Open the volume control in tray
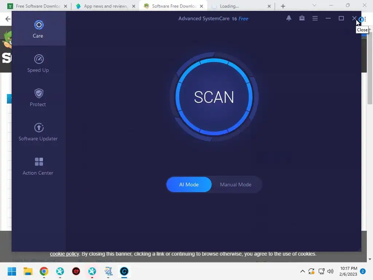Viewport: 373px width, 280px height. (330, 271)
